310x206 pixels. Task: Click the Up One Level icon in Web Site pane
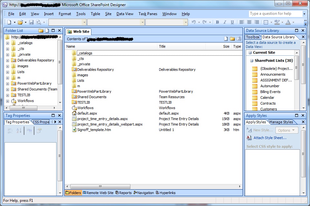tap(238, 38)
